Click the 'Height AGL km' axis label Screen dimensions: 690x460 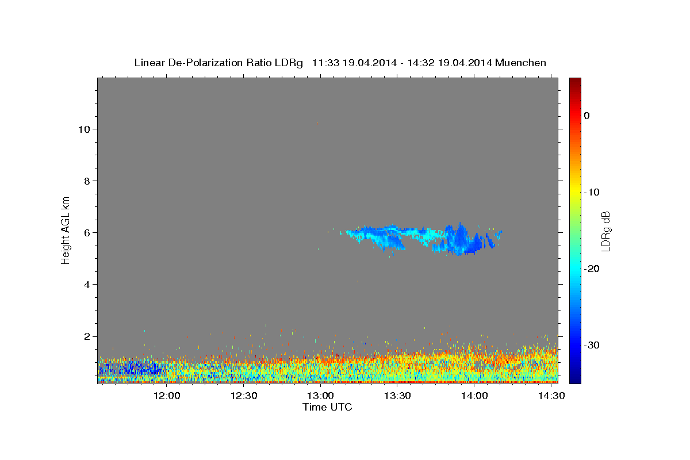[x=66, y=229]
